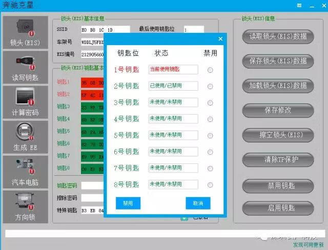Click the 最后使用钥匙位 field
The image size is (328, 250).
[x=194, y=30]
